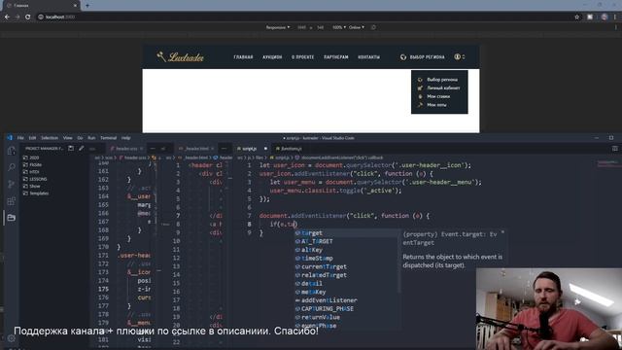Bookmark this page with the star icon
The image size is (622, 350).
point(576,17)
